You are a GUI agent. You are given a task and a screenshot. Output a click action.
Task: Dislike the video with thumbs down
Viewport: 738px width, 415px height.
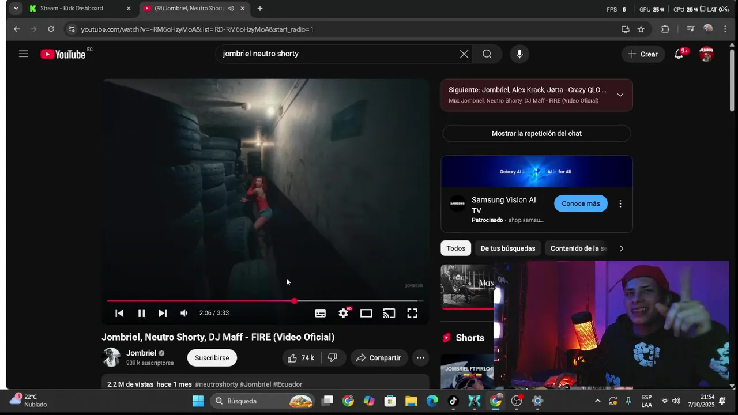[x=333, y=358]
